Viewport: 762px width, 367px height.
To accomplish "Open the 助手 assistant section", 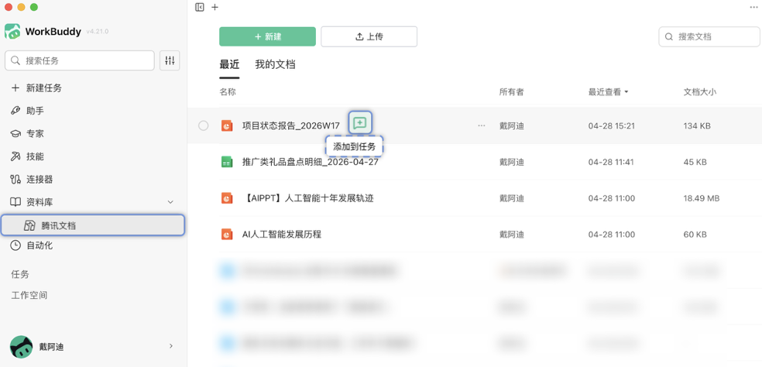I will coord(35,111).
